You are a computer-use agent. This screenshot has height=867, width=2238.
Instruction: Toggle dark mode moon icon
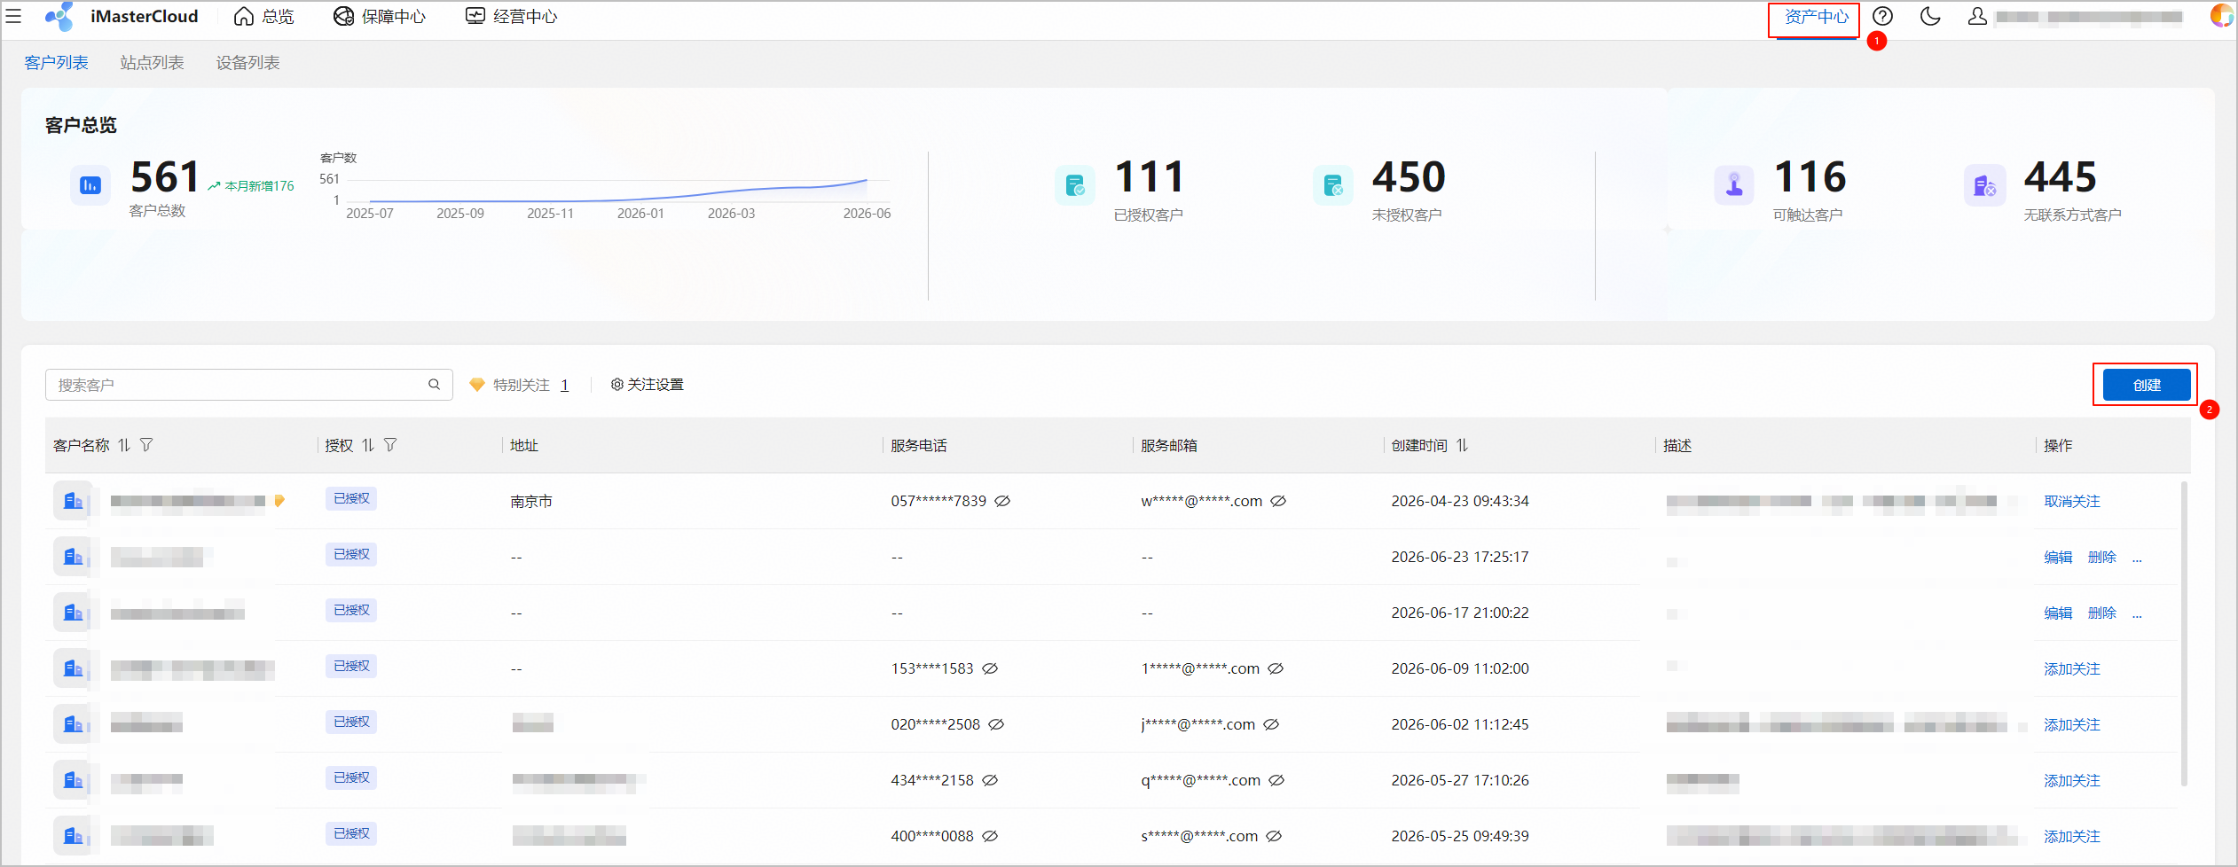click(1929, 16)
